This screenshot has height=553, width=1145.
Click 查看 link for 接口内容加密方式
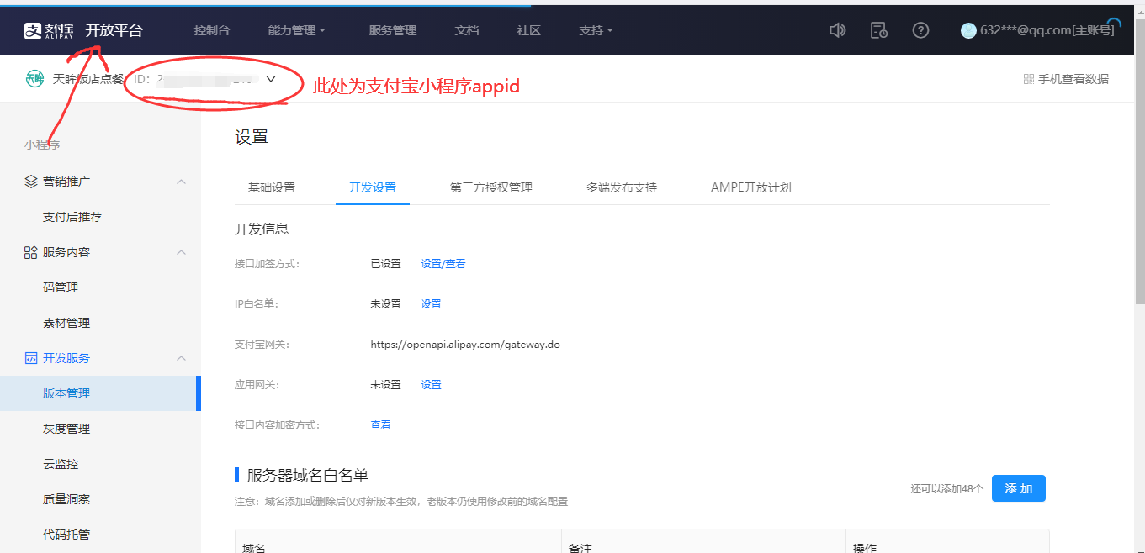coord(381,425)
